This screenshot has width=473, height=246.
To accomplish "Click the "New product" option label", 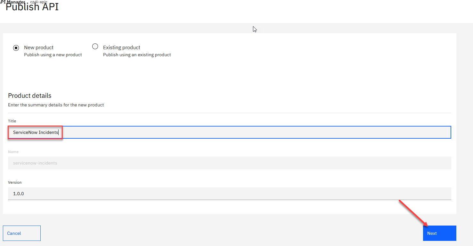I will click(x=39, y=48).
